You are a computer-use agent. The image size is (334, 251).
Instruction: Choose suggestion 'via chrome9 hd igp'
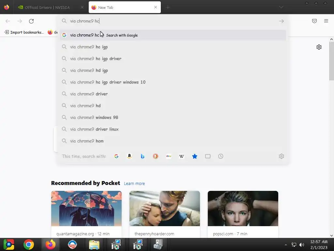[173, 70]
